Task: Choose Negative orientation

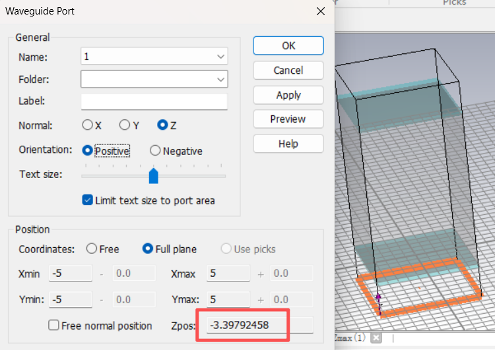Action: point(155,150)
